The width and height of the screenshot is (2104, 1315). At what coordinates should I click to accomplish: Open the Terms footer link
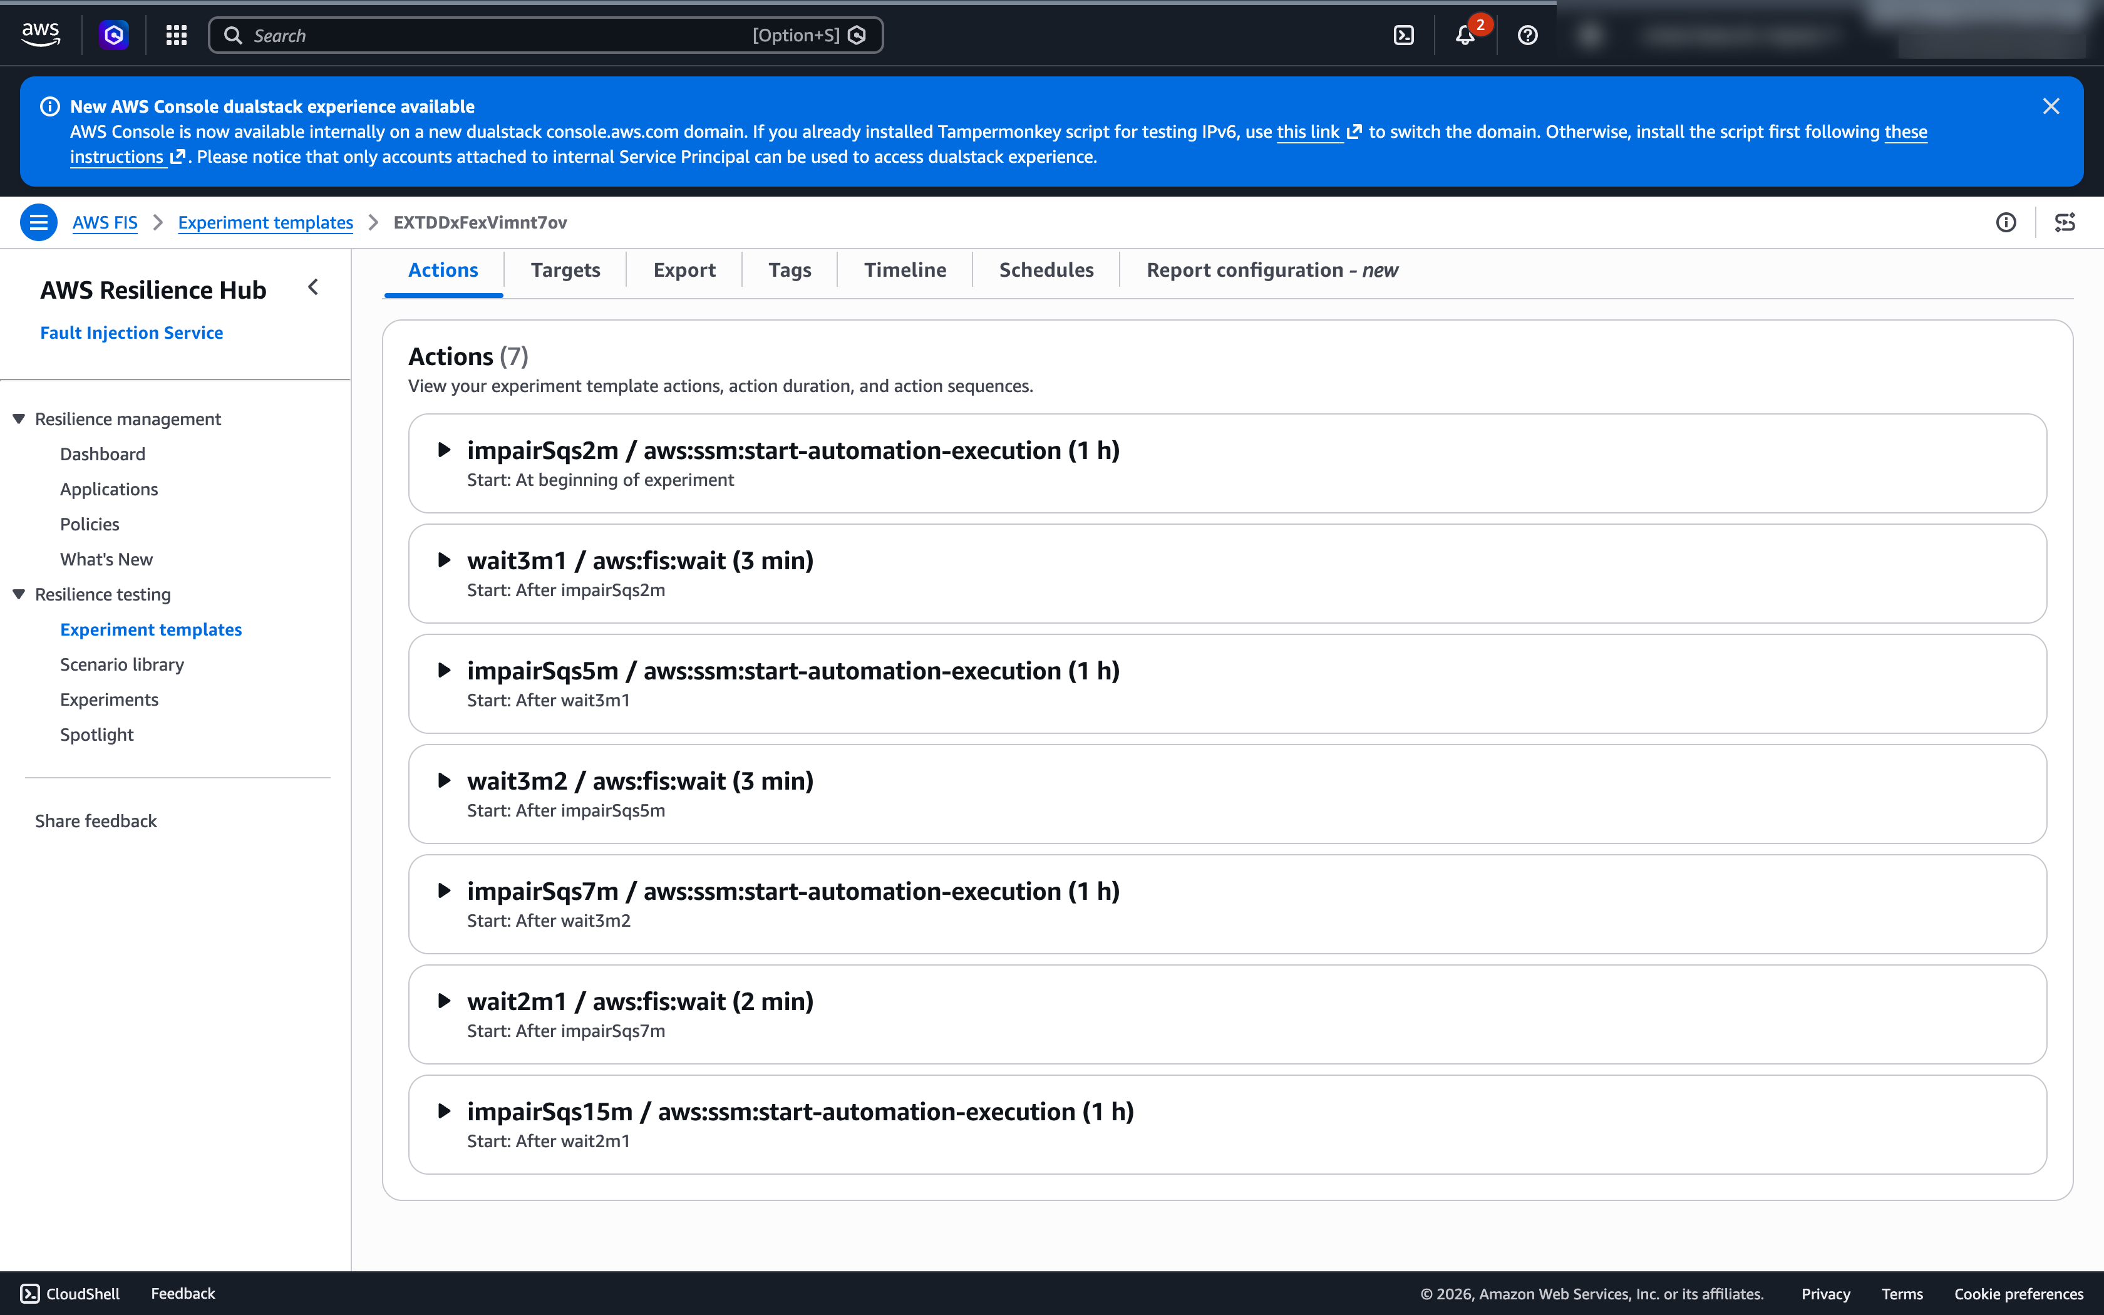(1902, 1294)
